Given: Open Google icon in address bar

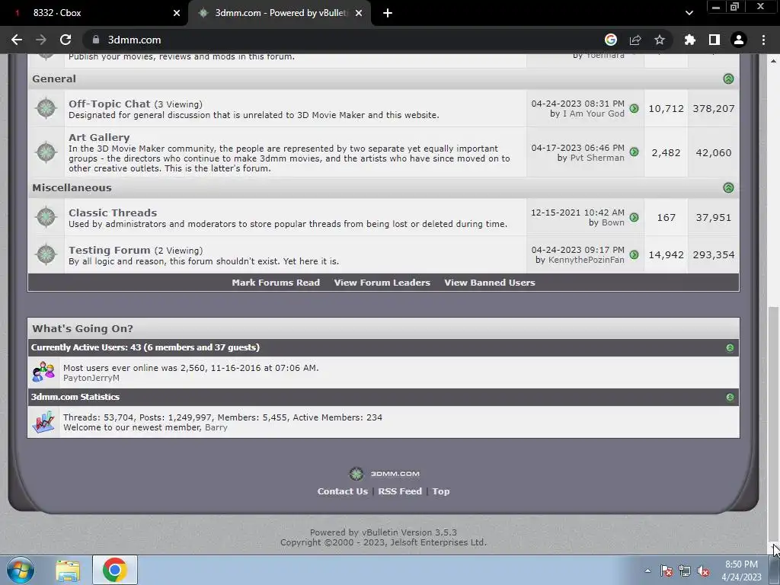Looking at the screenshot, I should 611,40.
